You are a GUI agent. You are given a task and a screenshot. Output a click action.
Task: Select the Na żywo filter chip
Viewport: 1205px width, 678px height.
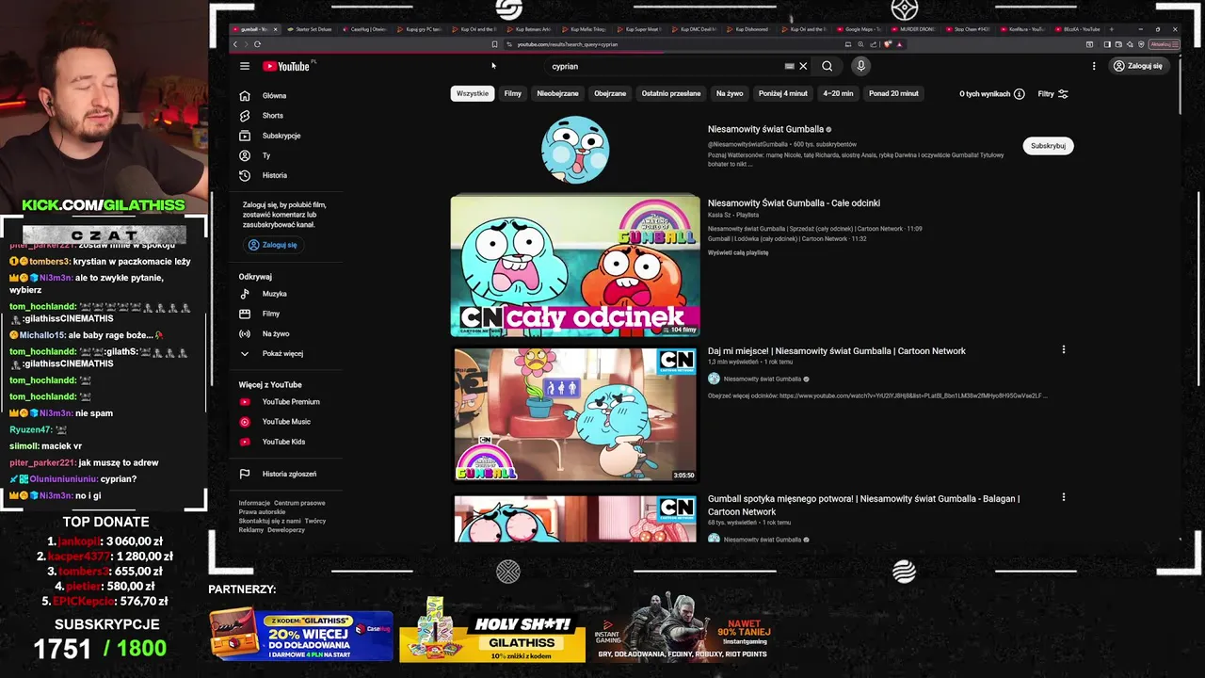pyautogui.click(x=730, y=93)
